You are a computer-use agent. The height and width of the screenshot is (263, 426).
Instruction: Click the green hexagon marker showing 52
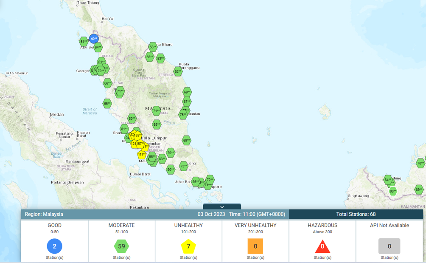[x=178, y=71]
